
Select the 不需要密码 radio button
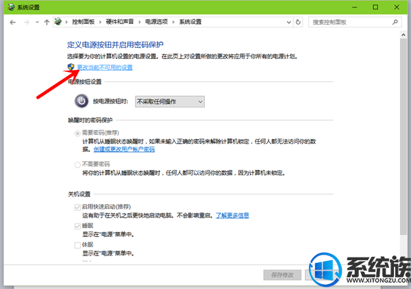[x=77, y=165]
